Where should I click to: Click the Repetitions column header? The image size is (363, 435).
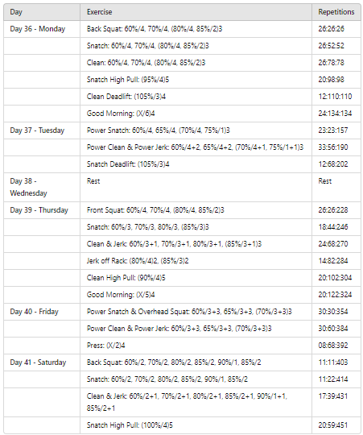click(x=336, y=12)
